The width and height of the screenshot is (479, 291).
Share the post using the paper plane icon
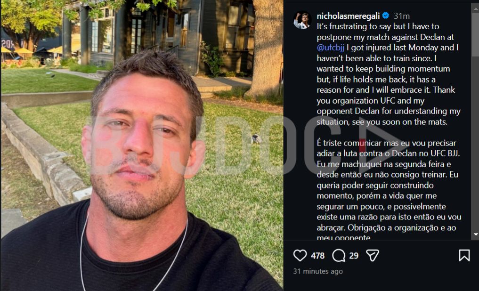[373, 255]
